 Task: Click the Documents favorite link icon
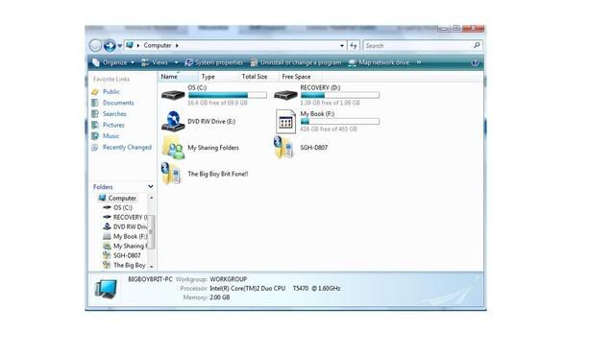click(95, 103)
